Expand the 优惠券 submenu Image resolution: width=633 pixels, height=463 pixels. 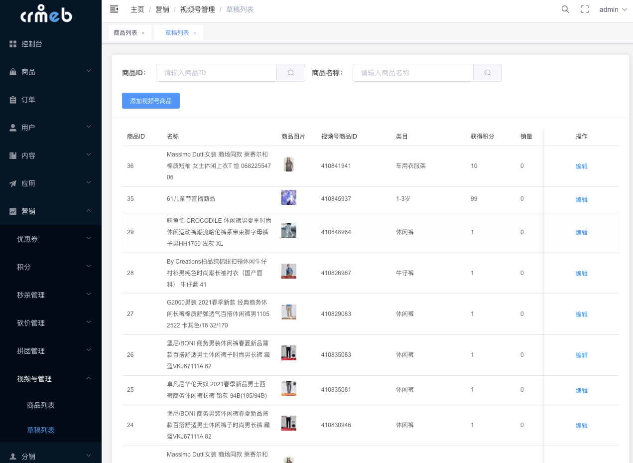pos(32,239)
